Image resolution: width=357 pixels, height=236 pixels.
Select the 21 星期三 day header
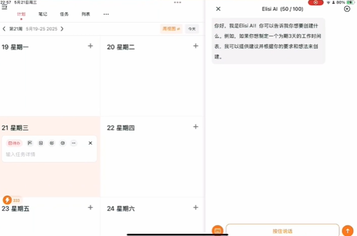tap(15, 128)
